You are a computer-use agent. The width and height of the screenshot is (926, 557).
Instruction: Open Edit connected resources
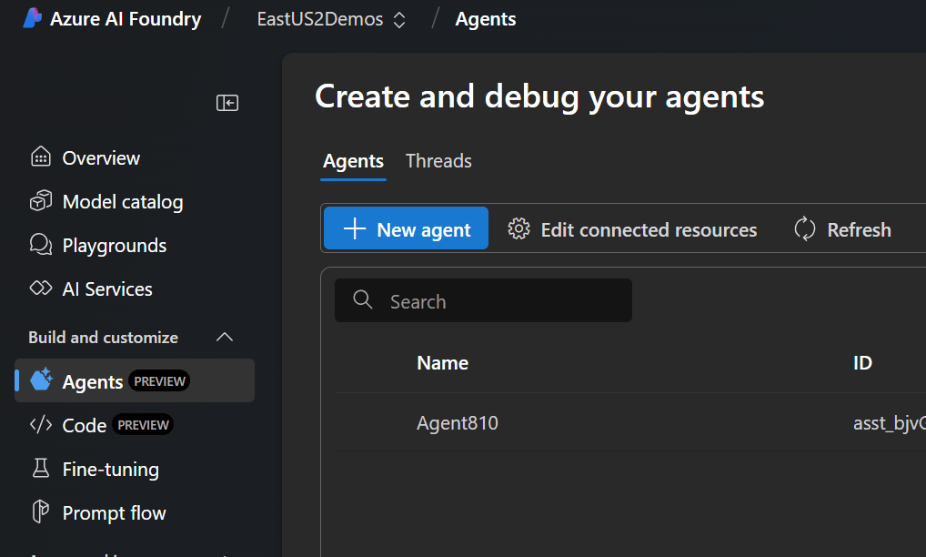pos(632,229)
